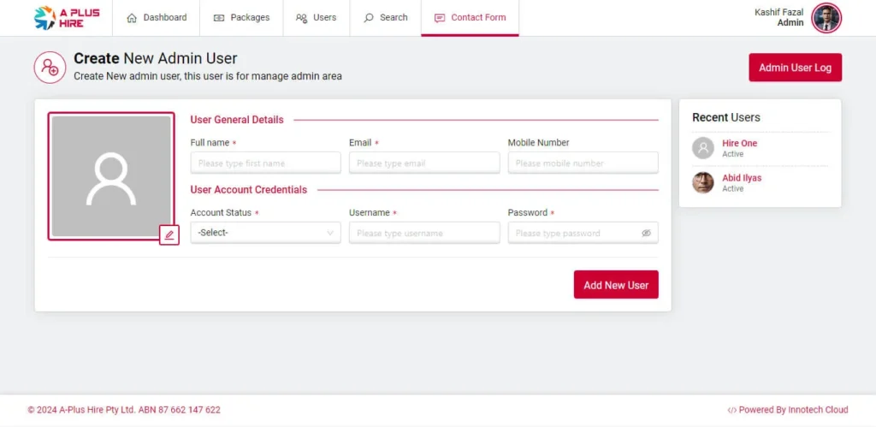Open the Hire One user link
The width and height of the screenshot is (876, 427).
[x=739, y=143]
